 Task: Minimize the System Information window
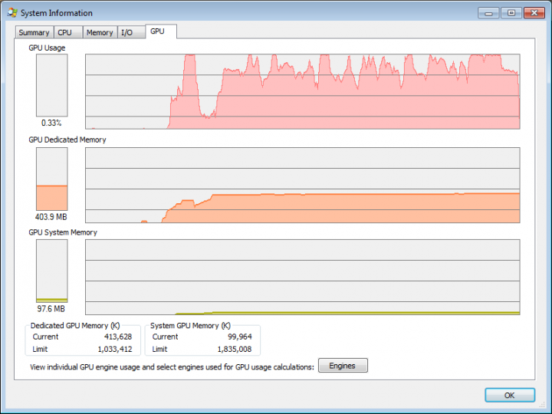(x=488, y=13)
